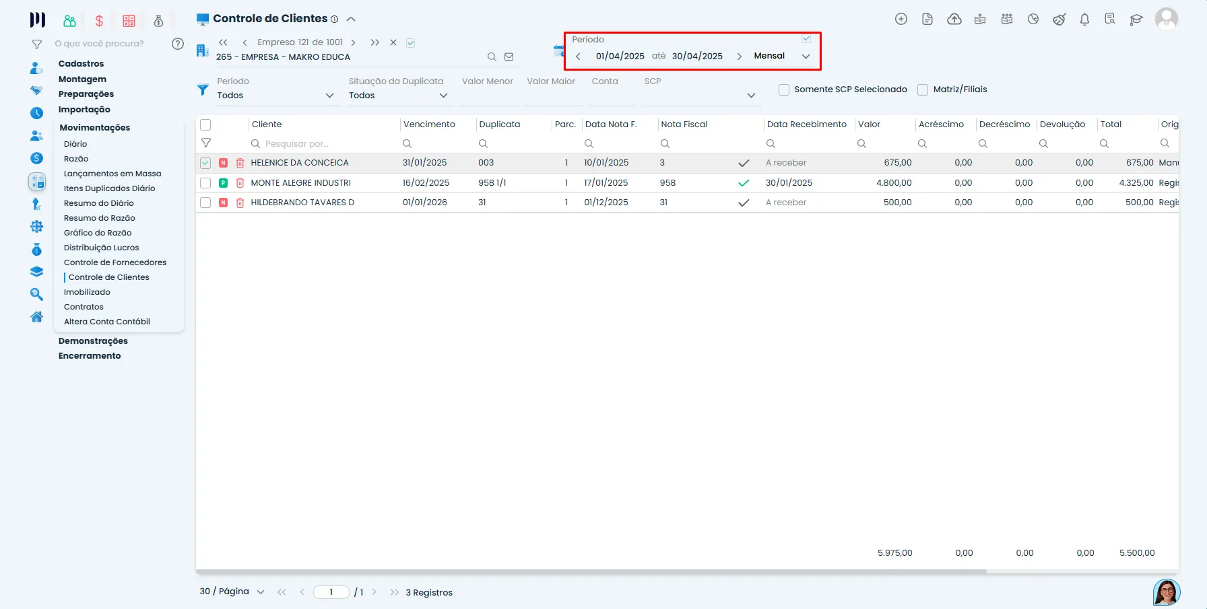Open the chat assistant avatar at bottom right

click(1167, 592)
